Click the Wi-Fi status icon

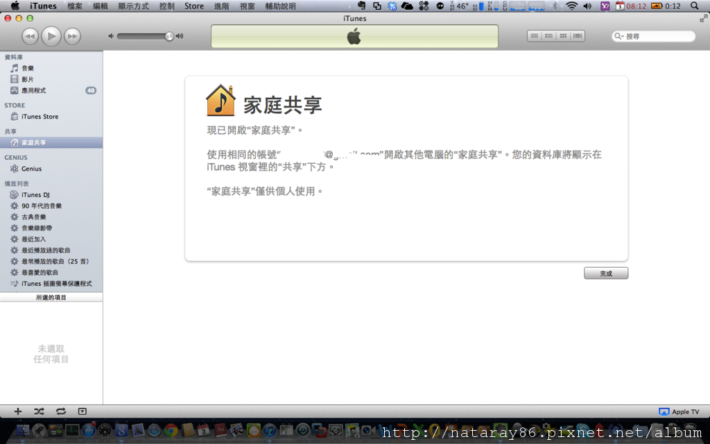click(572, 6)
